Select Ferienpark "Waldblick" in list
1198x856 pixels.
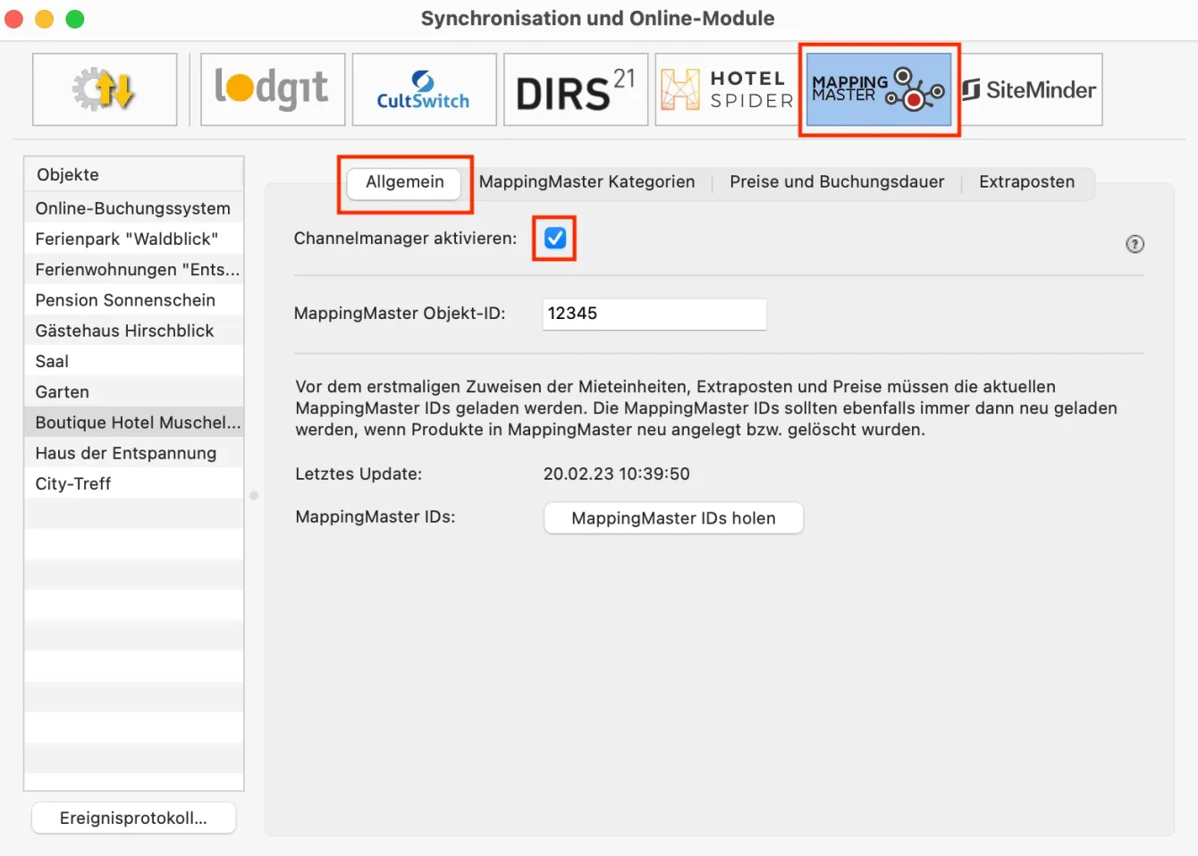[134, 239]
